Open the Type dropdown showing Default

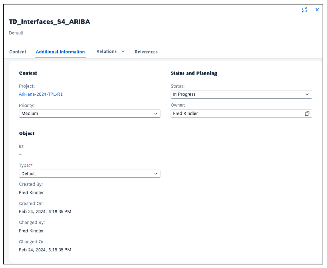[x=156, y=174]
